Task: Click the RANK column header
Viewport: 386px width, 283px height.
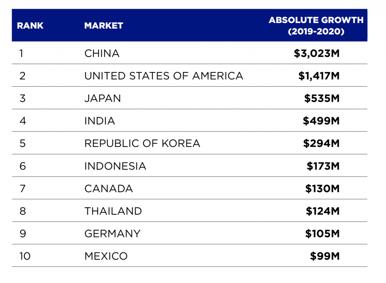Action: click(30, 26)
